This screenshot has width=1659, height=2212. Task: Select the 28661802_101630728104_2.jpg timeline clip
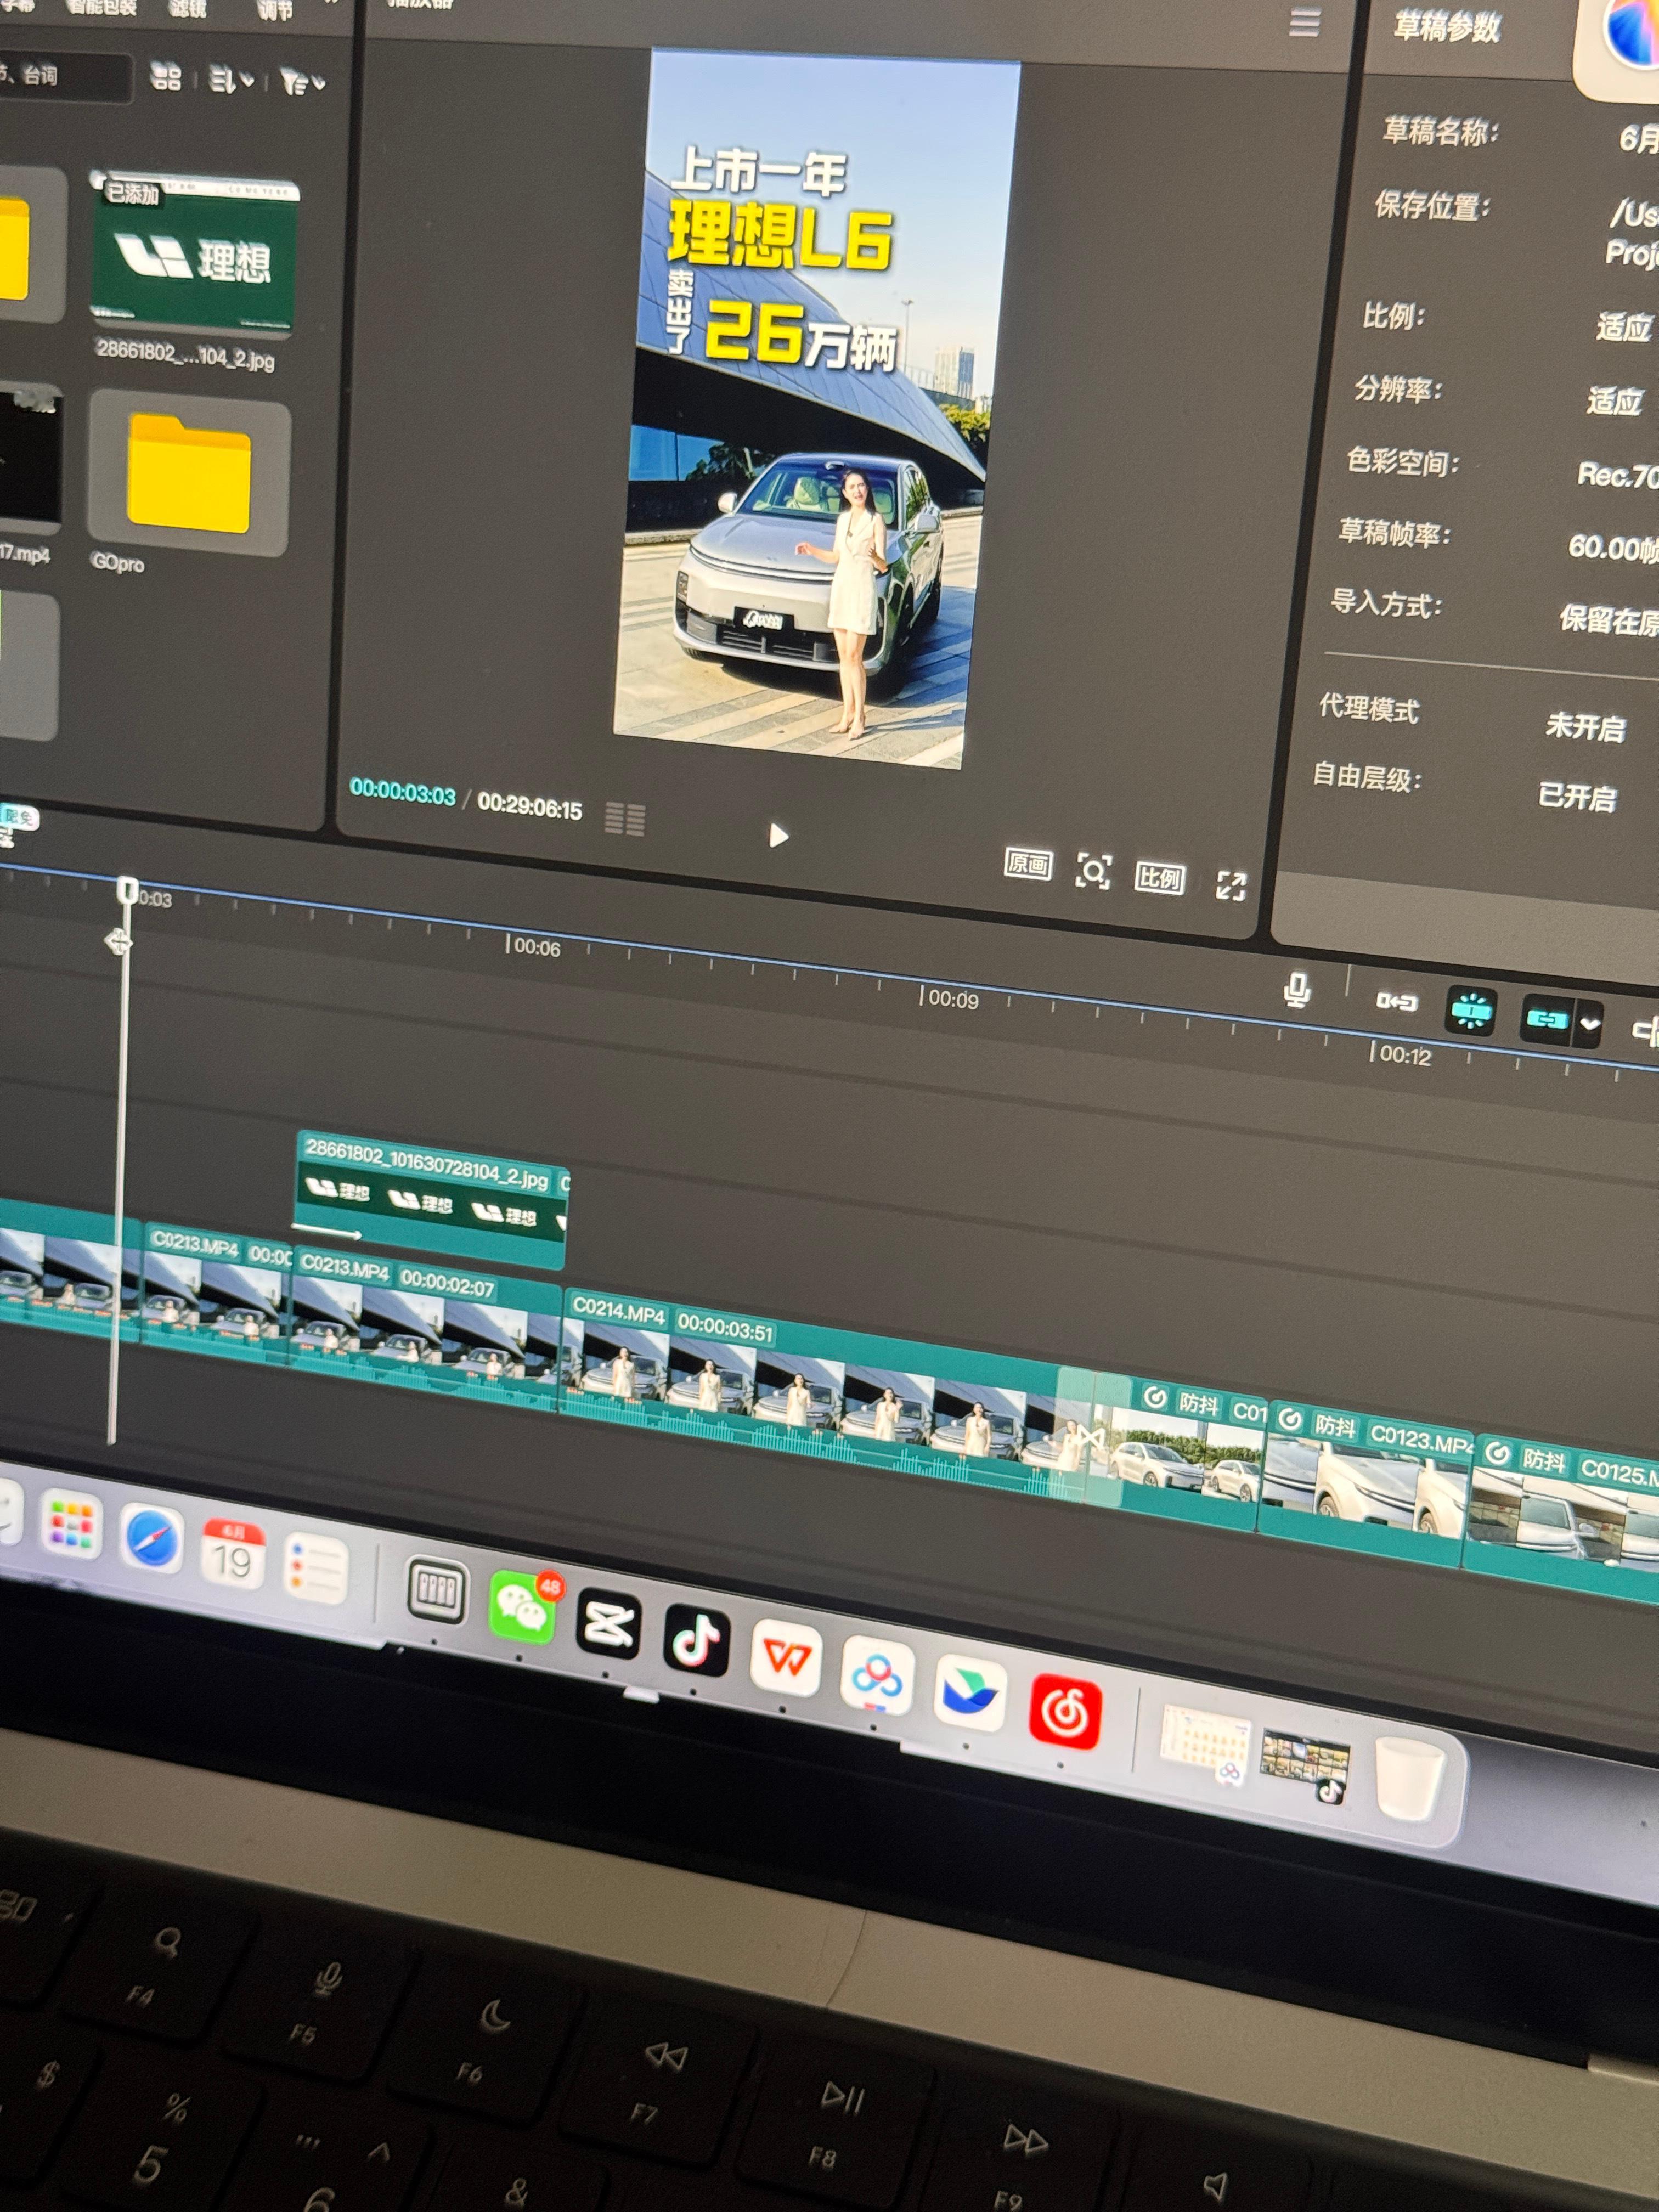(x=431, y=1199)
